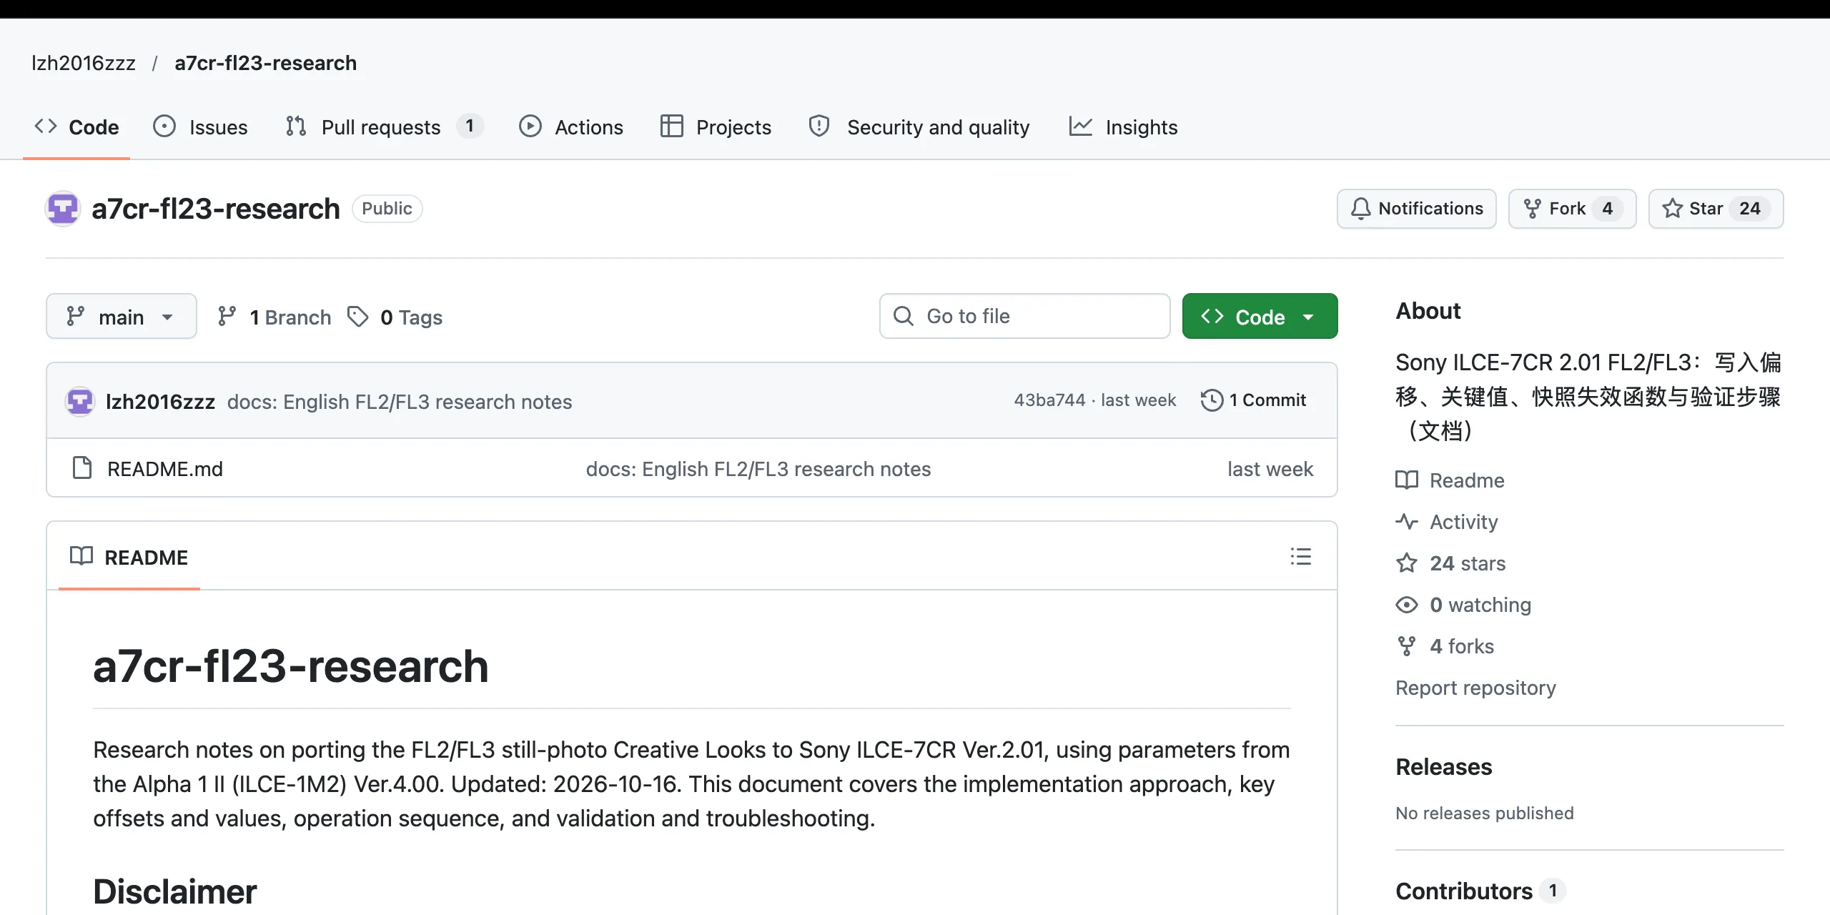The width and height of the screenshot is (1830, 915).
Task: Click the Public visibility badge
Action: tap(387, 209)
